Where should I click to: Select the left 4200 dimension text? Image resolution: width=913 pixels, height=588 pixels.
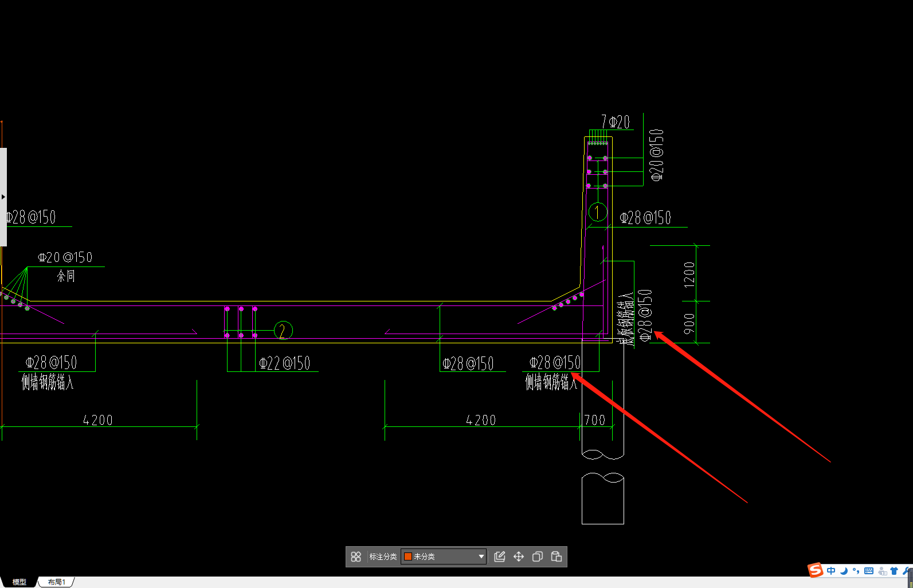pos(98,420)
